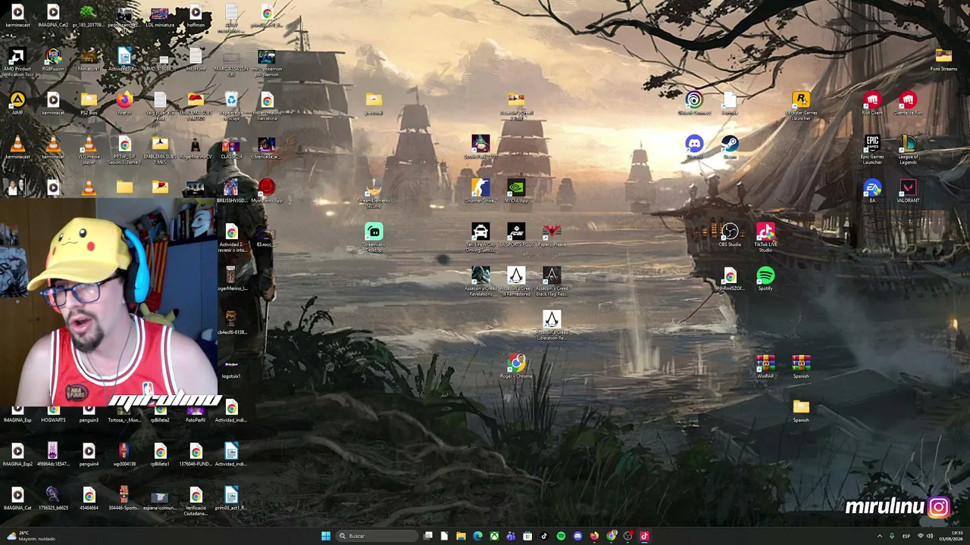Screen dimensions: 970x545
Task: Open the wp3004139 image file
Action: (124, 455)
